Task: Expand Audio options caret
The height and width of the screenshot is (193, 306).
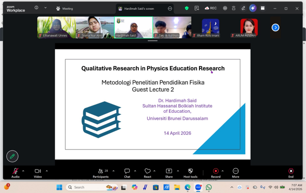Action: [23, 171]
